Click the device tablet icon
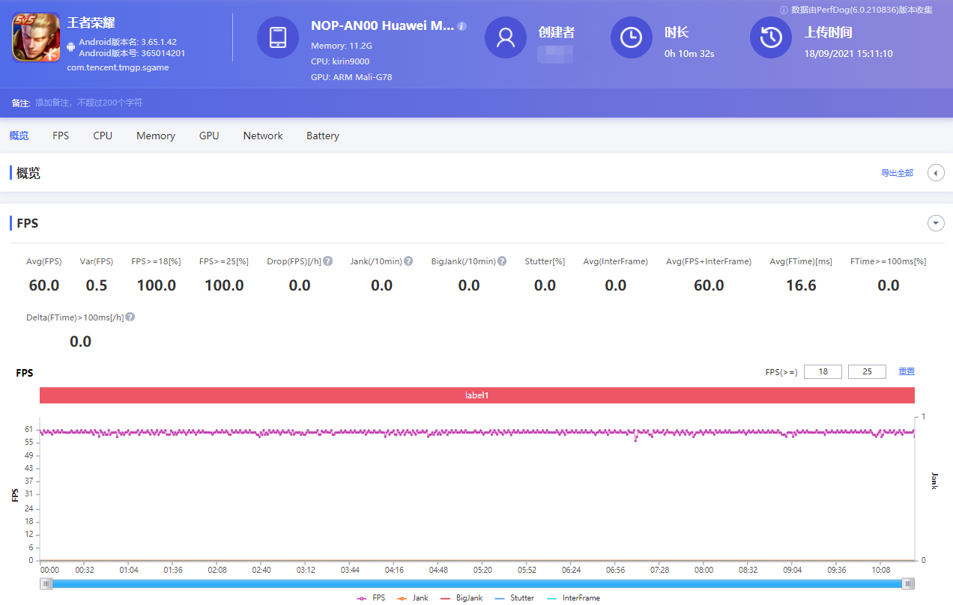The width and height of the screenshot is (953, 605). pyautogui.click(x=277, y=37)
